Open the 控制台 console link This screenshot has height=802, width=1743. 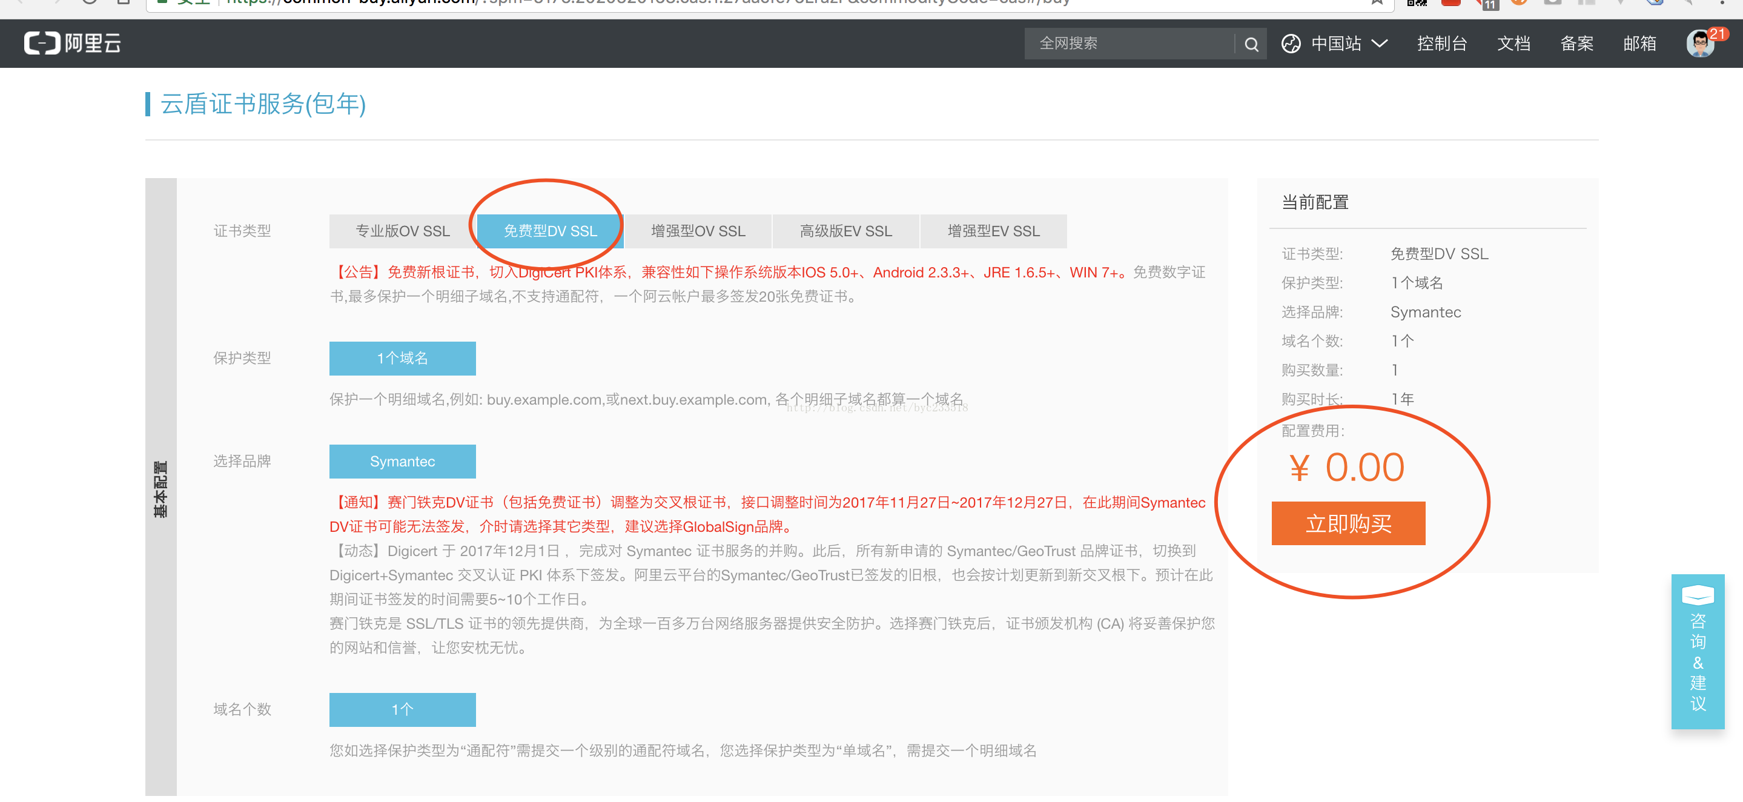tap(1442, 44)
